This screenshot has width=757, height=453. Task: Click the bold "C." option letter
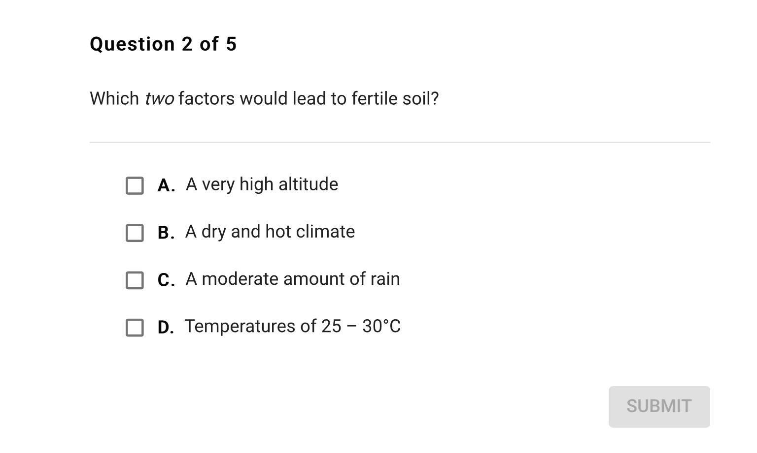pyautogui.click(x=166, y=280)
